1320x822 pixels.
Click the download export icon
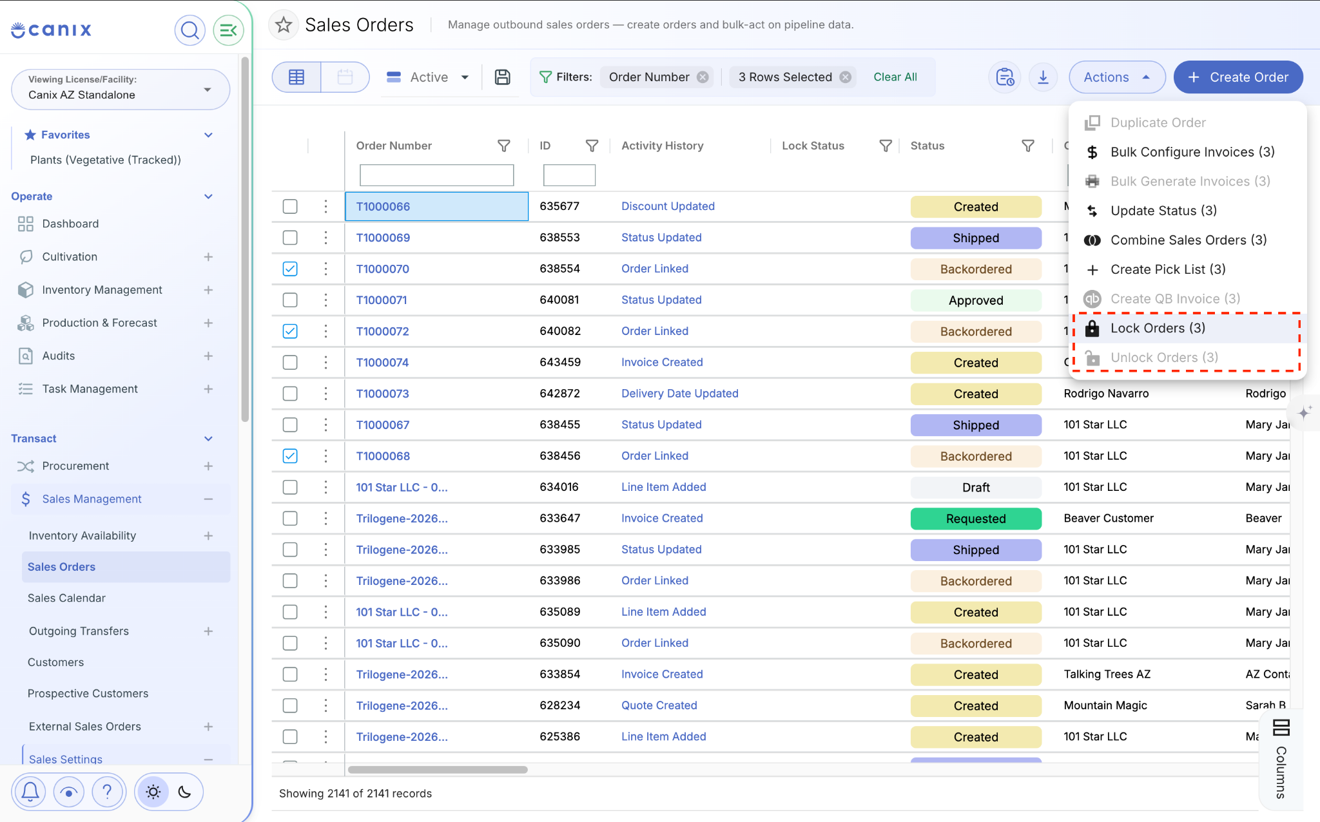click(x=1043, y=77)
